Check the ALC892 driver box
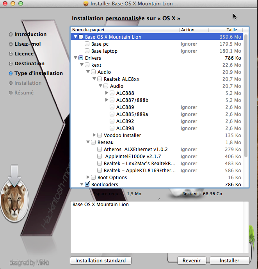258x269 pixels. (x=112, y=121)
